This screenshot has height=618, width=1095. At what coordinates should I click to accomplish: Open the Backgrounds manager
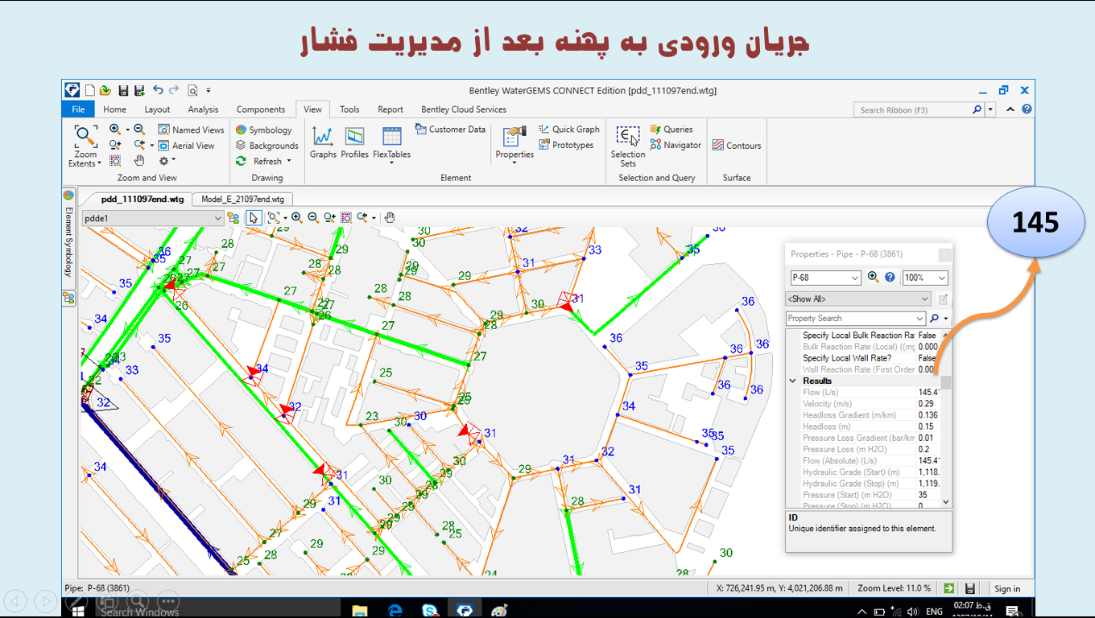click(x=267, y=146)
